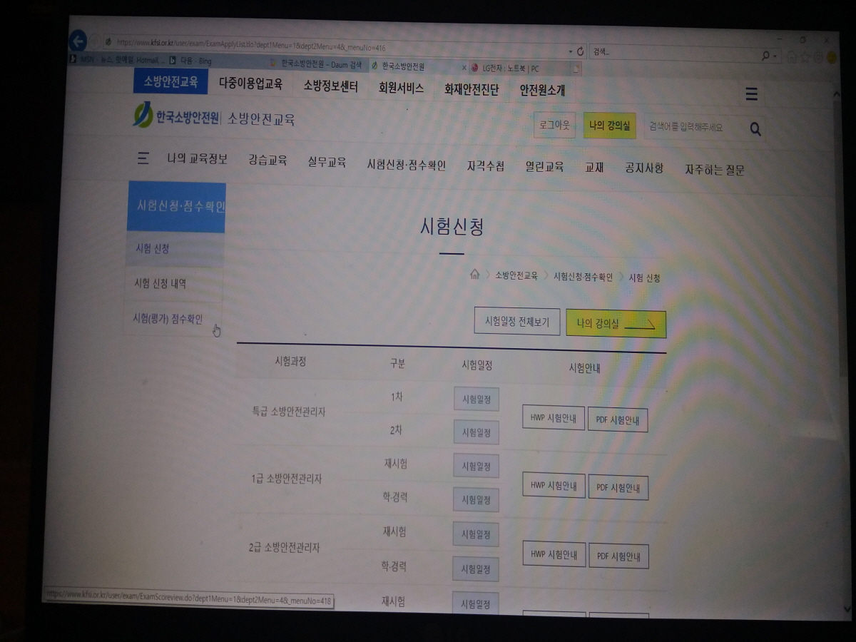Open HWP 시험안내 for 1급 소방안전관리자
This screenshot has width=856, height=642.
click(554, 485)
